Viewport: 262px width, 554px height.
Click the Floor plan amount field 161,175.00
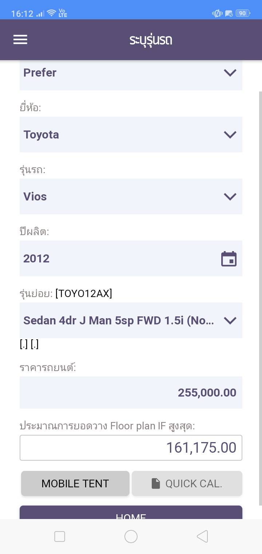click(131, 448)
